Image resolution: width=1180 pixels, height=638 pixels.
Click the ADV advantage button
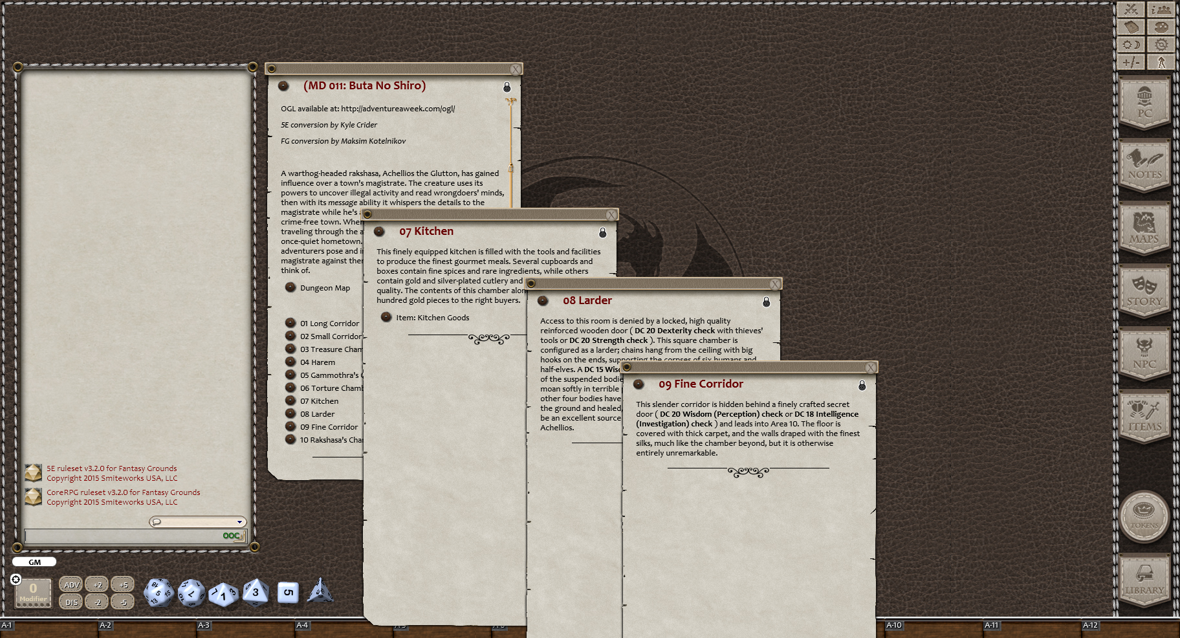click(x=71, y=584)
